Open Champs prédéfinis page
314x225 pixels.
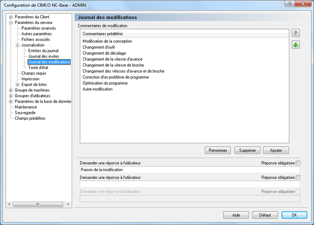click(x=30, y=118)
